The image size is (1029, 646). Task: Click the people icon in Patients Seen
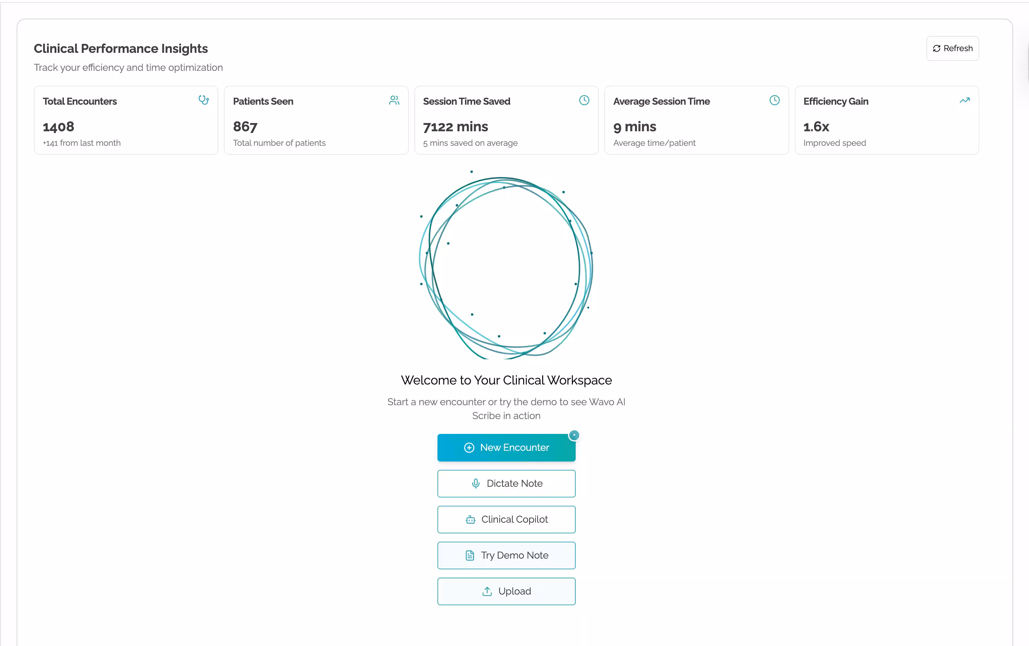coord(394,100)
